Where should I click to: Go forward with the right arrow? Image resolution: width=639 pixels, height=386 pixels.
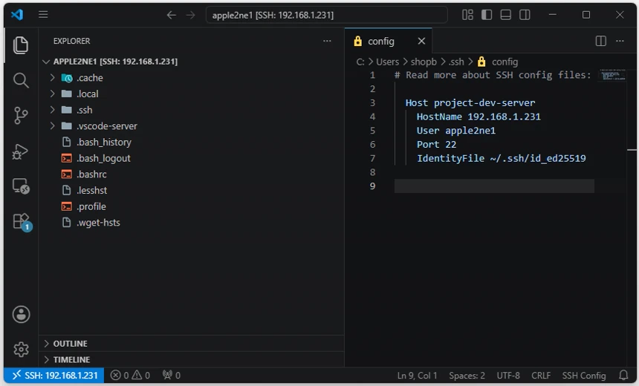190,15
